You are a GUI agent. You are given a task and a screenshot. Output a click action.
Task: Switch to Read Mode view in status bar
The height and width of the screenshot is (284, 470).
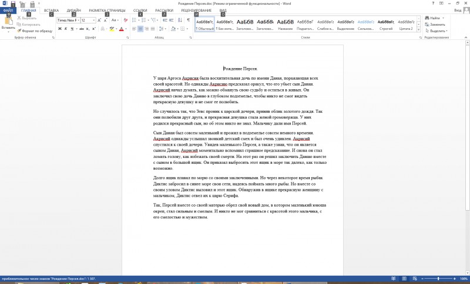[x=394, y=279]
